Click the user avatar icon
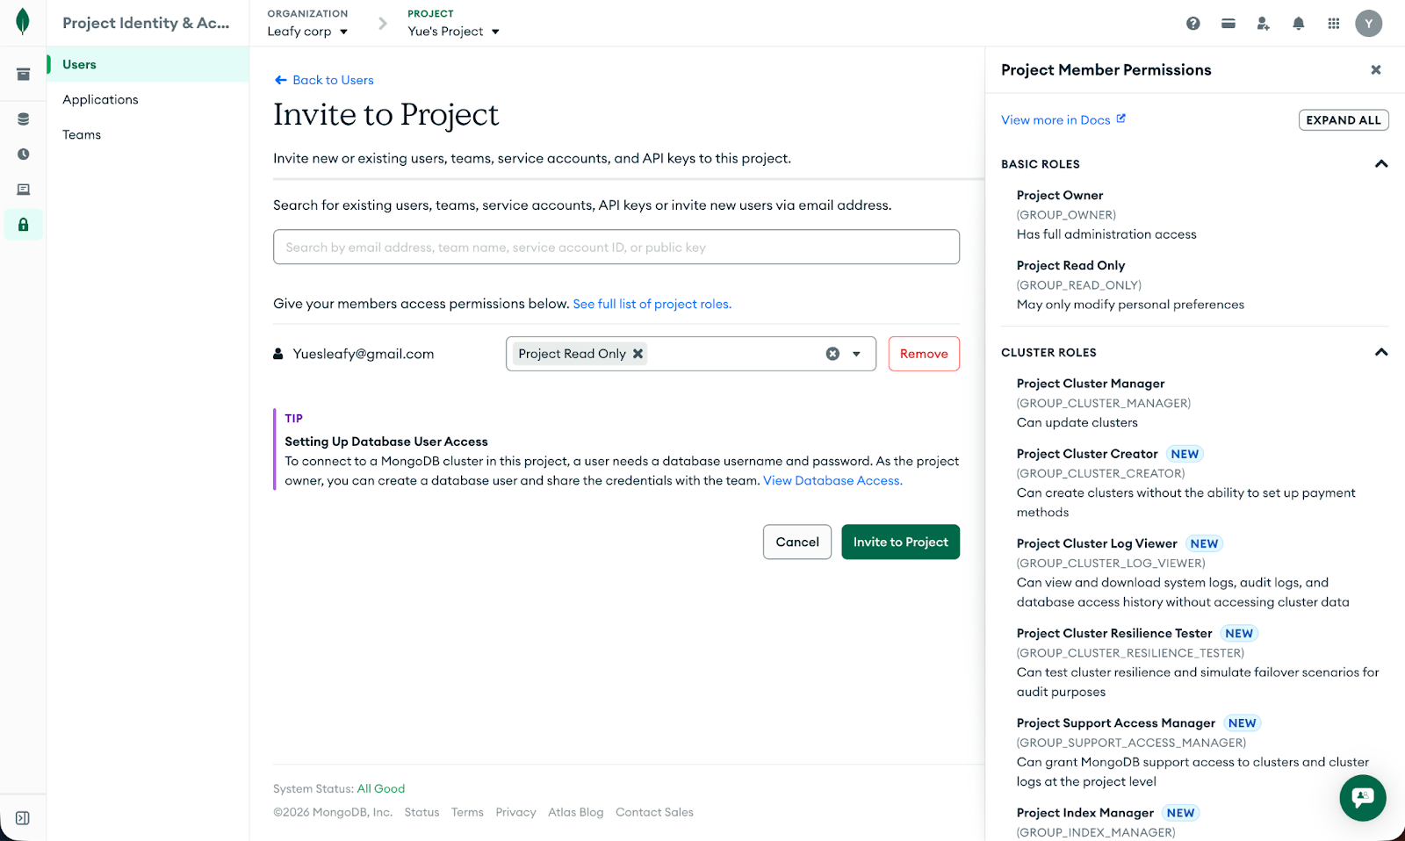 click(1368, 24)
